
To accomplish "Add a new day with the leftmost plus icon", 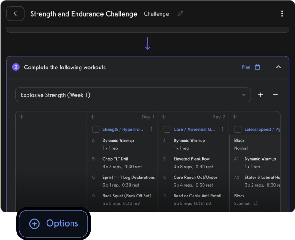I will pos(21,117).
